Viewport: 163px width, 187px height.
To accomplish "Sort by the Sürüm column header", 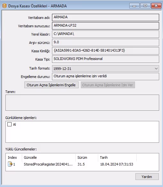I will (x=87, y=157).
